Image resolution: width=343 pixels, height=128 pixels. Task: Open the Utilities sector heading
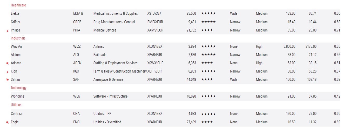16,105
